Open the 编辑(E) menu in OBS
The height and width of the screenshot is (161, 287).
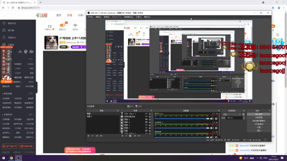98,17
